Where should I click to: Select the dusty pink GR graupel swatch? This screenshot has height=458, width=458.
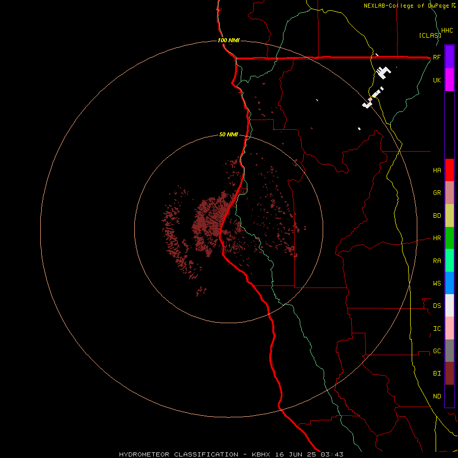449,192
